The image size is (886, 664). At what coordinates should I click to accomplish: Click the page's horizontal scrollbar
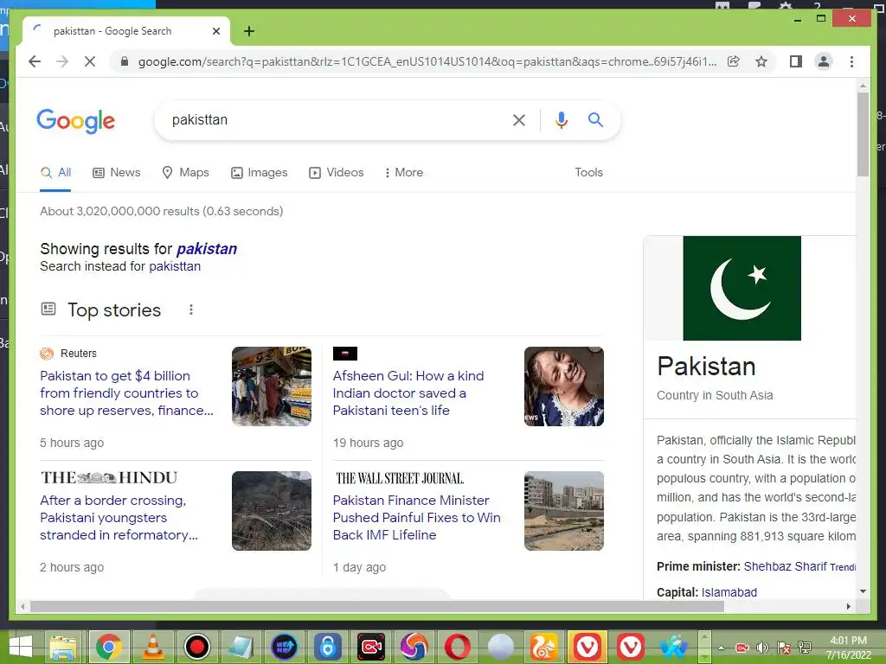377,606
